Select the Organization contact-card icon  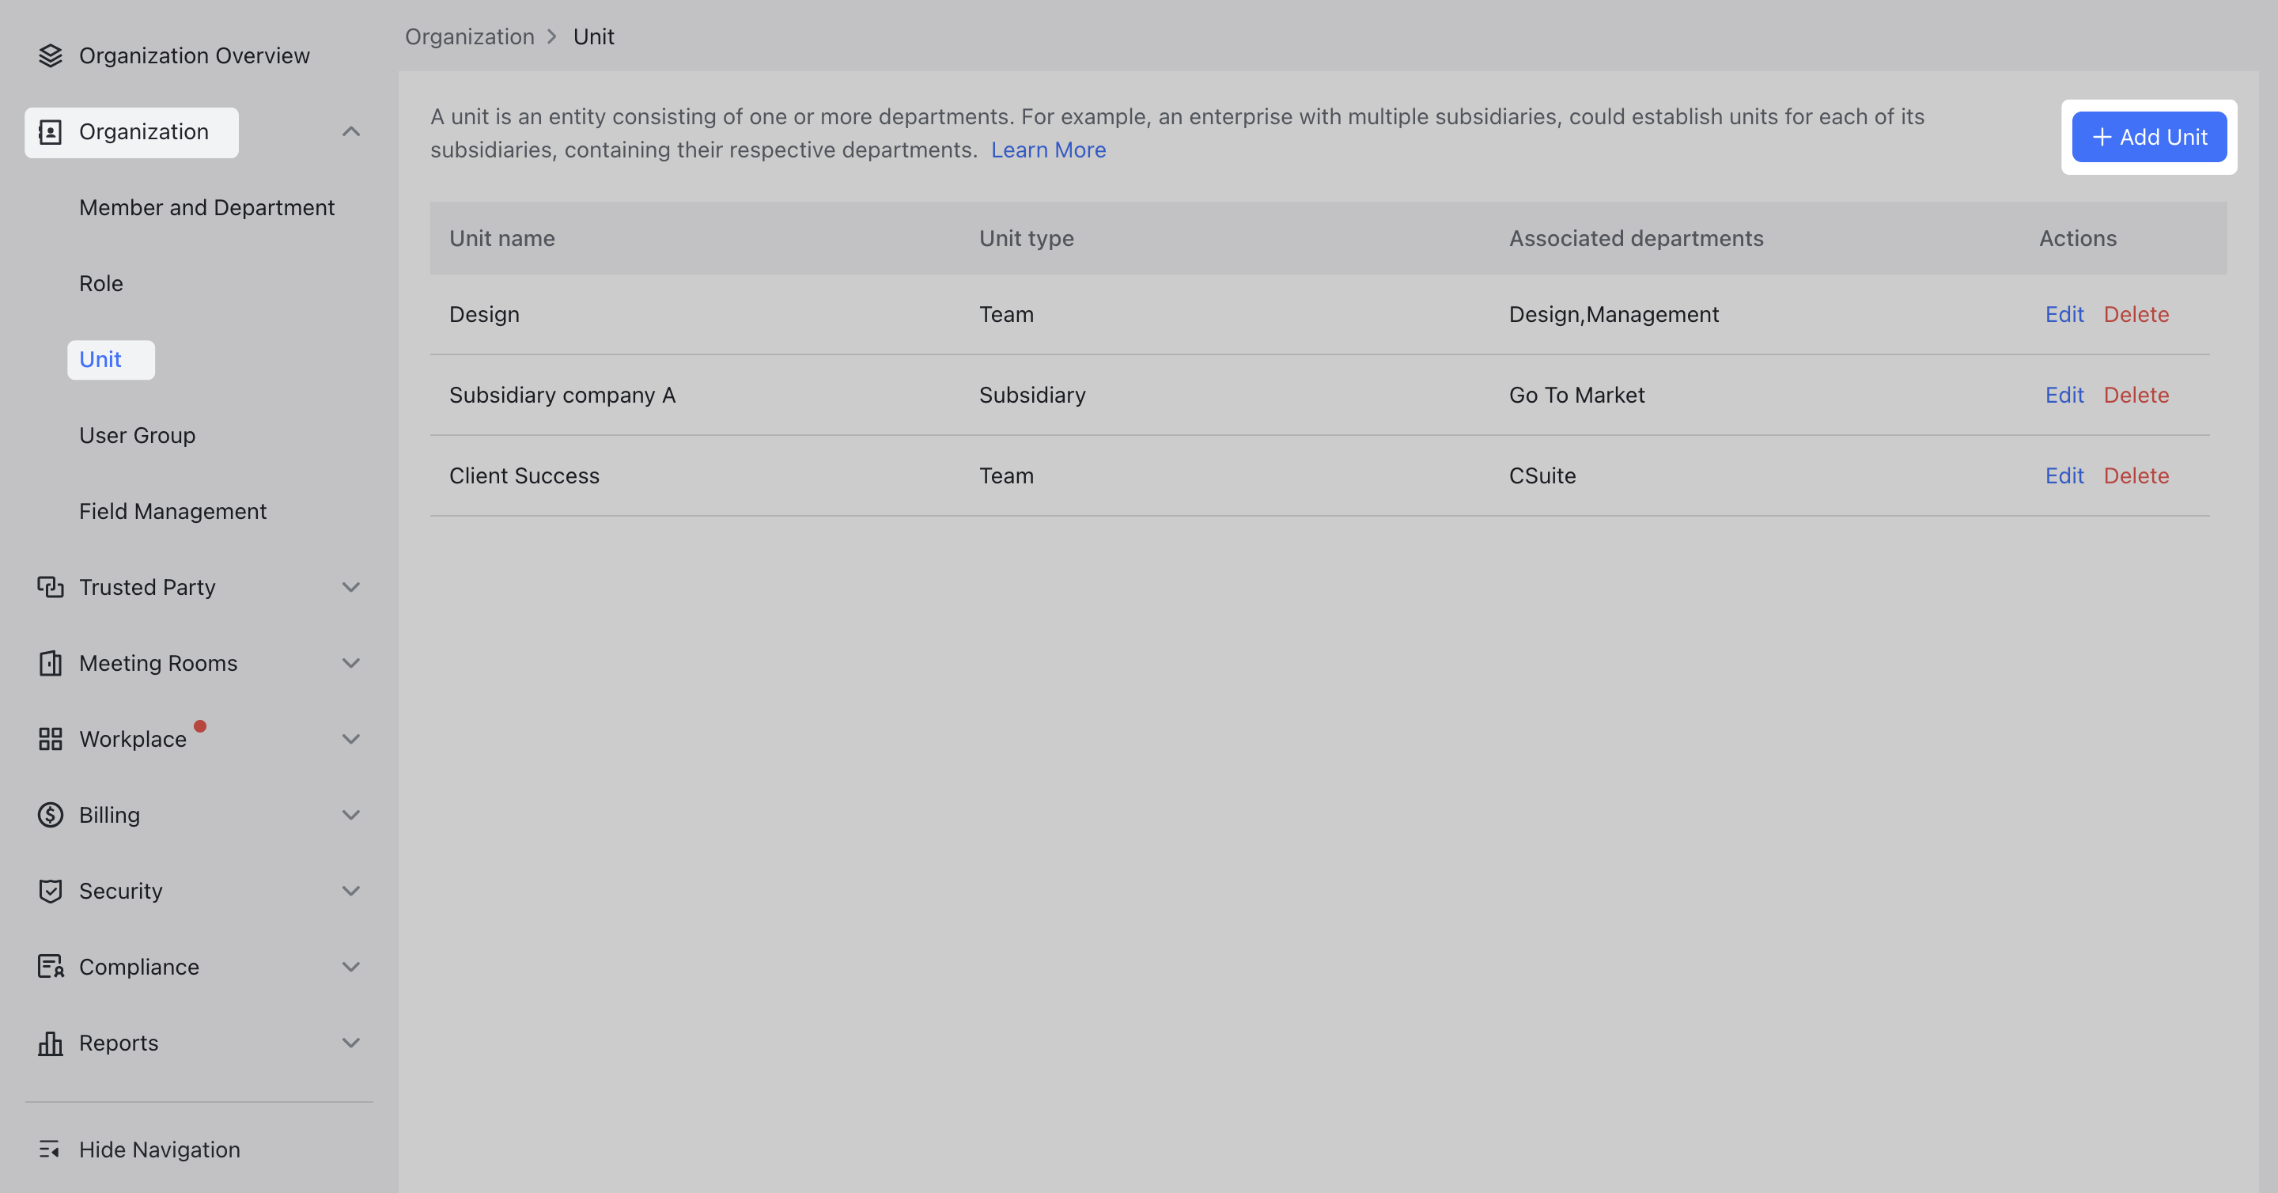coord(51,131)
